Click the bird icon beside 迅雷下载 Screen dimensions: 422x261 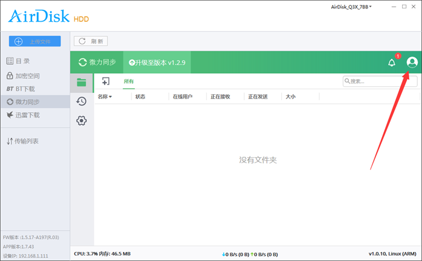click(x=10, y=115)
